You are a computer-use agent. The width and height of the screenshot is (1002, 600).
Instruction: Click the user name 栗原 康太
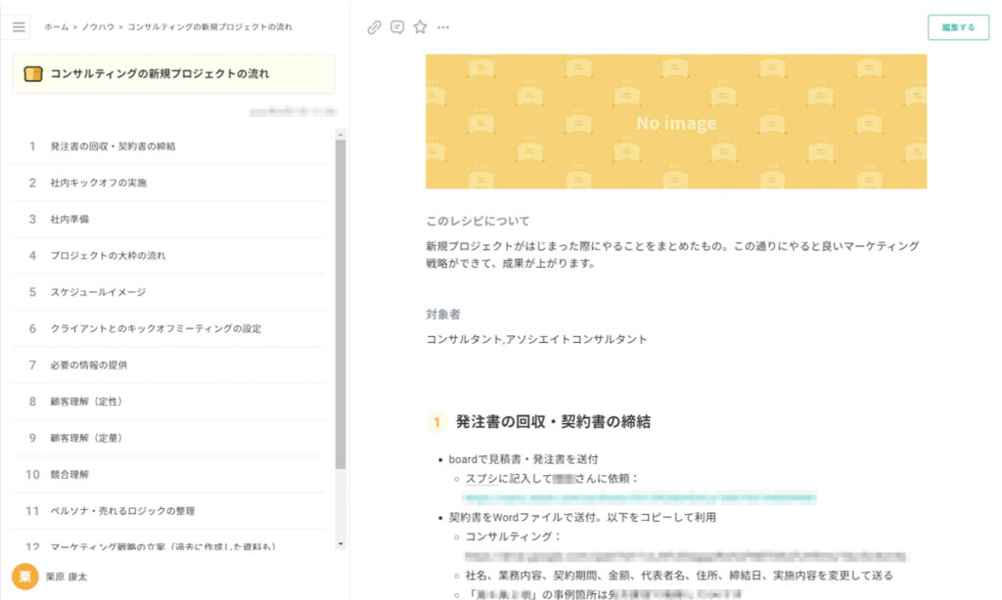pyautogui.click(x=66, y=577)
